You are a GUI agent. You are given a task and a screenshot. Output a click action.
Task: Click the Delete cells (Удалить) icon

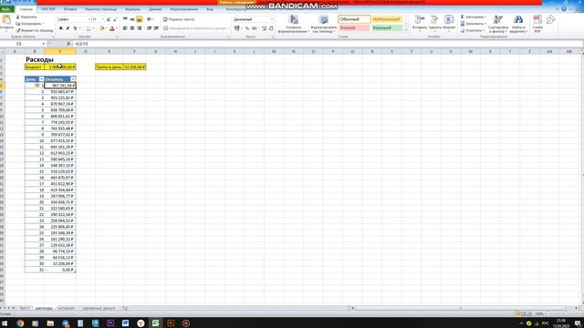click(x=434, y=19)
